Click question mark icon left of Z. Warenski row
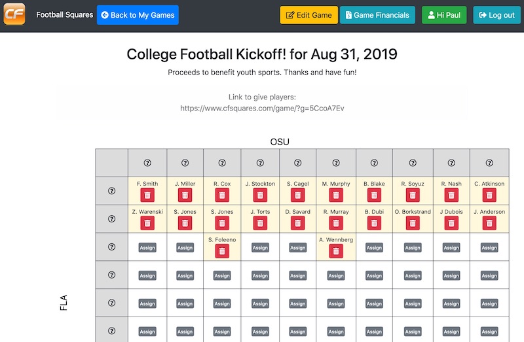 coord(111,219)
